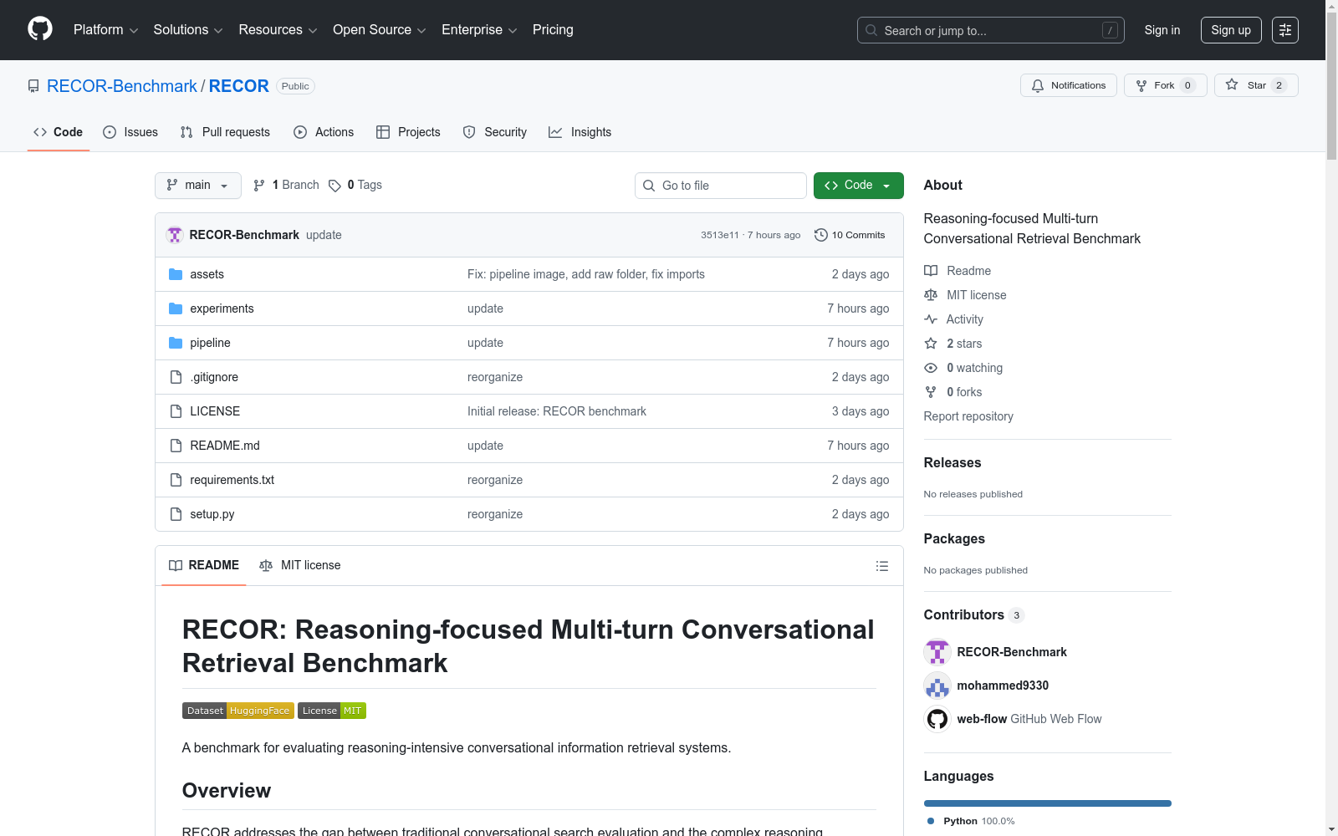Open the Pricing page
The image size is (1338, 836).
pyautogui.click(x=553, y=30)
